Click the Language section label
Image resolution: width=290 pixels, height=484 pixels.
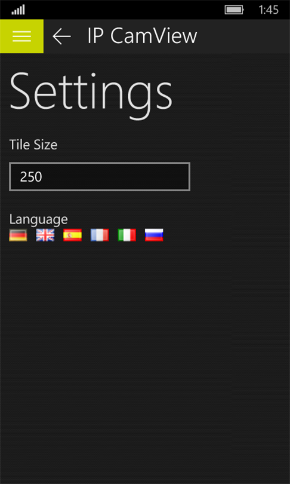click(39, 219)
